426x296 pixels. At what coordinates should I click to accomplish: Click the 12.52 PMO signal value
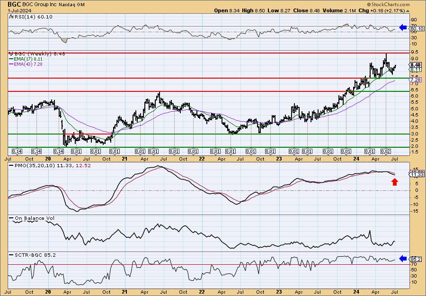(x=83, y=165)
